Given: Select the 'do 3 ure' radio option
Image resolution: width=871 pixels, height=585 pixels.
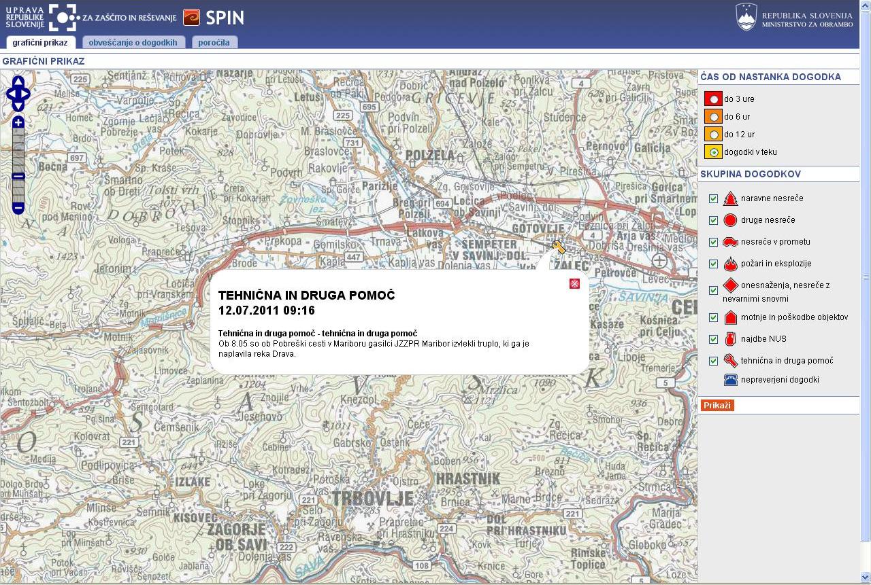Looking at the screenshot, I should pos(713,99).
